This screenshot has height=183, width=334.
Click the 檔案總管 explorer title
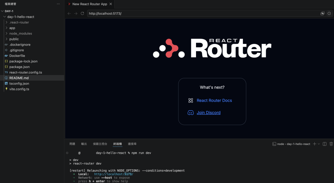[x=10, y=4]
